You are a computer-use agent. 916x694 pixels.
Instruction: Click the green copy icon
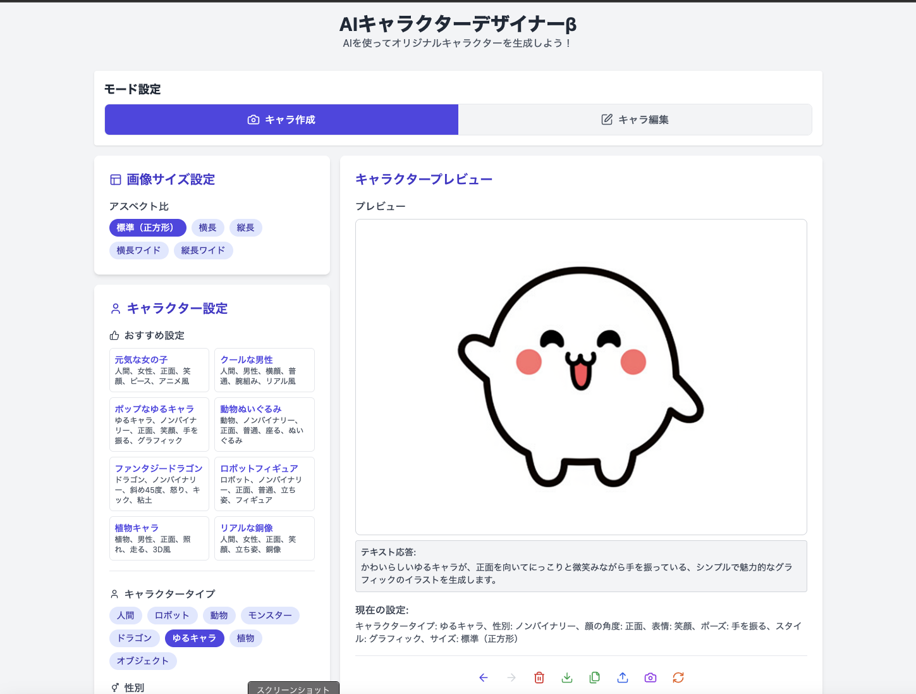coord(595,678)
